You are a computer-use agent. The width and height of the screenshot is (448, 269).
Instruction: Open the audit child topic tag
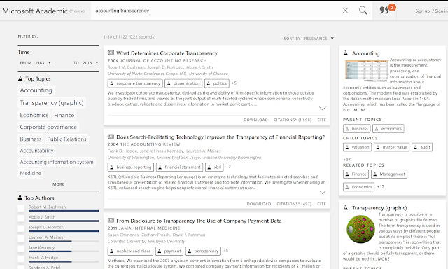pos(422,147)
